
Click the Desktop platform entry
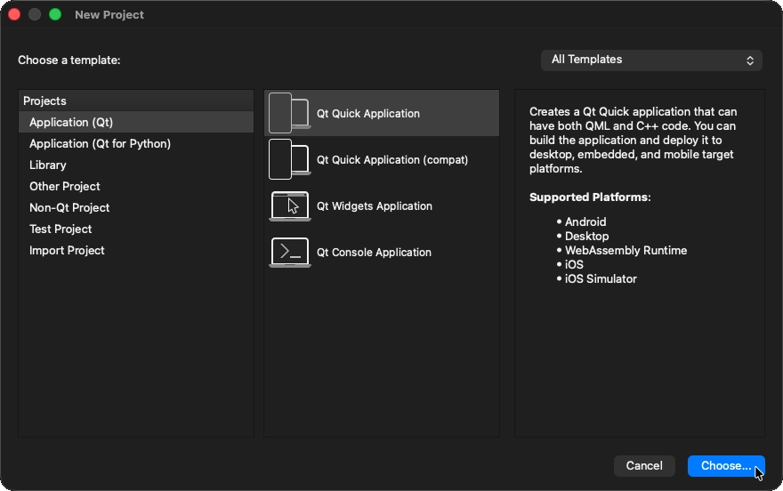coord(586,236)
